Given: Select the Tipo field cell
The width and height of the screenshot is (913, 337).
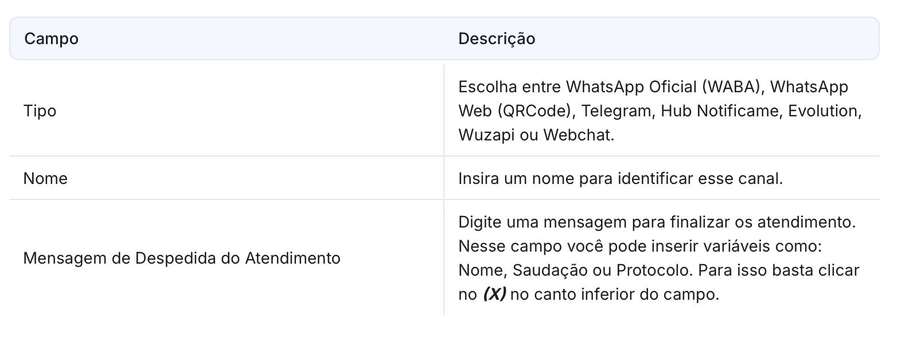Looking at the screenshot, I should pos(40,111).
